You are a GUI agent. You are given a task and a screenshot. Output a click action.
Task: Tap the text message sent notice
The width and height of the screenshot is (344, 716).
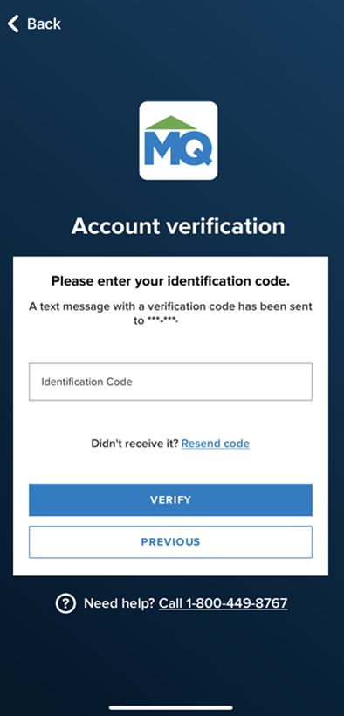point(170,313)
